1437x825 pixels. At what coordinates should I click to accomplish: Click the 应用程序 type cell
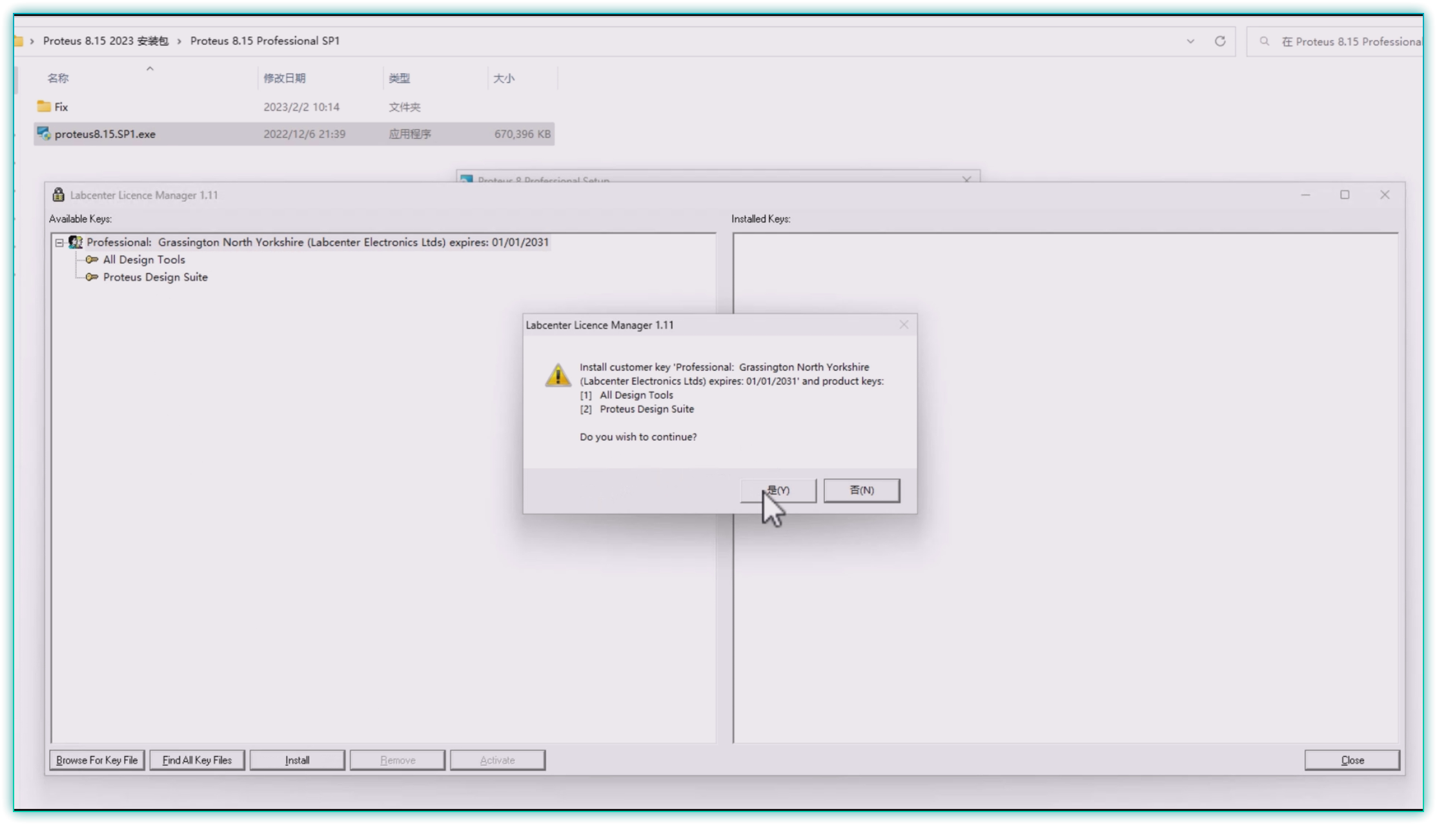pos(410,134)
